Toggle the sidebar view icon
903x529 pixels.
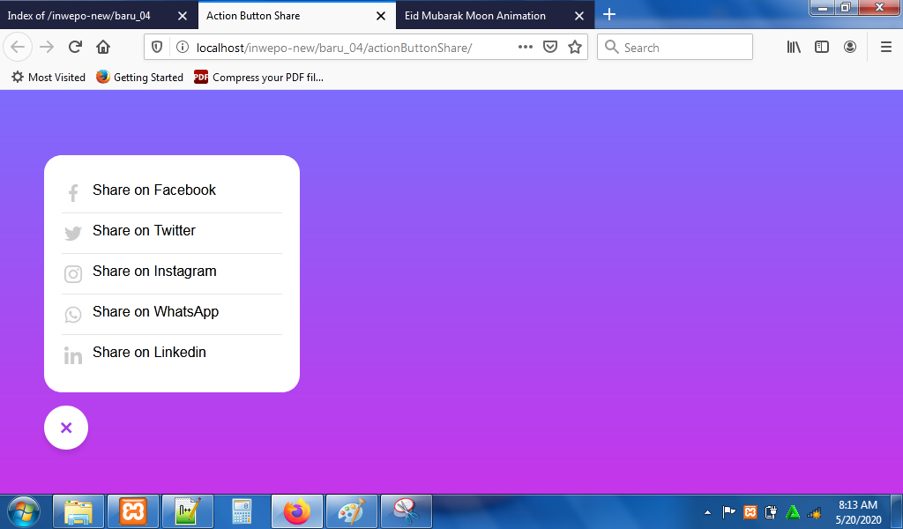click(822, 48)
